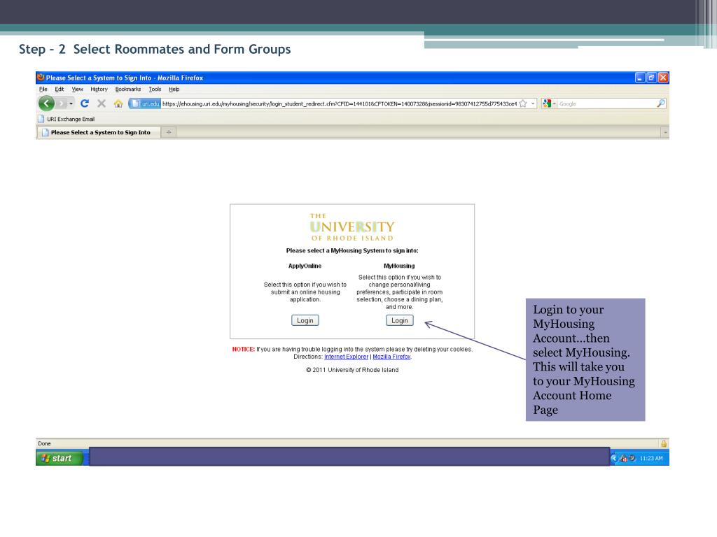
Task: Click the ApplyOnline heading text
Action: (305, 266)
